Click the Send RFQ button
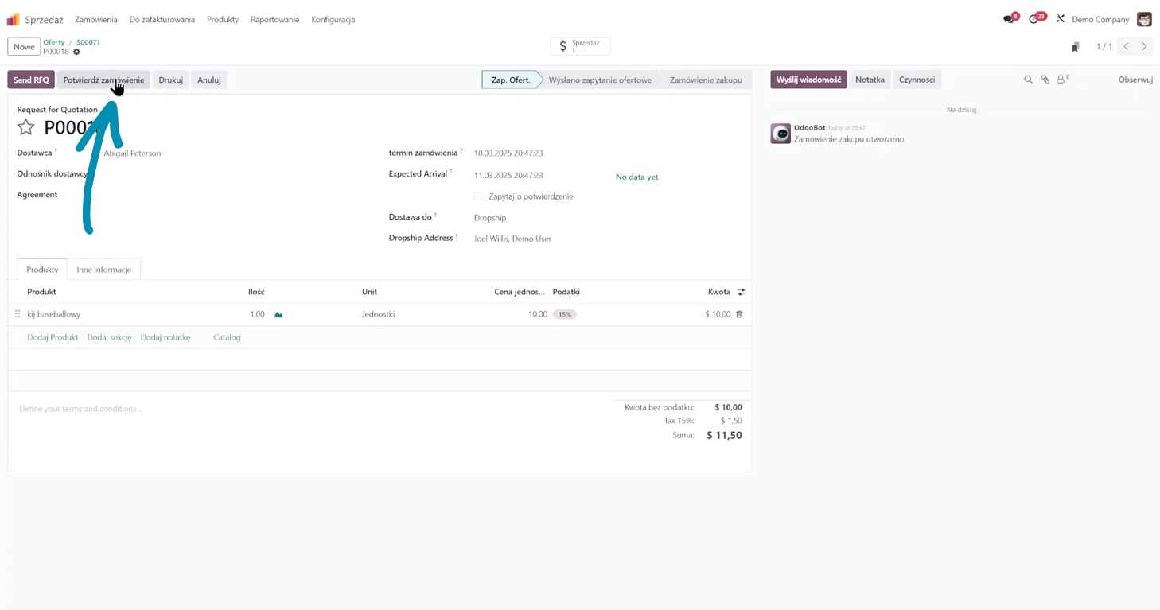Image resolution: width=1160 pixels, height=610 pixels. click(x=31, y=80)
